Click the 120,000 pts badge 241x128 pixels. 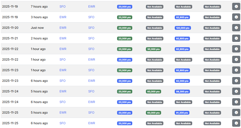183,28
